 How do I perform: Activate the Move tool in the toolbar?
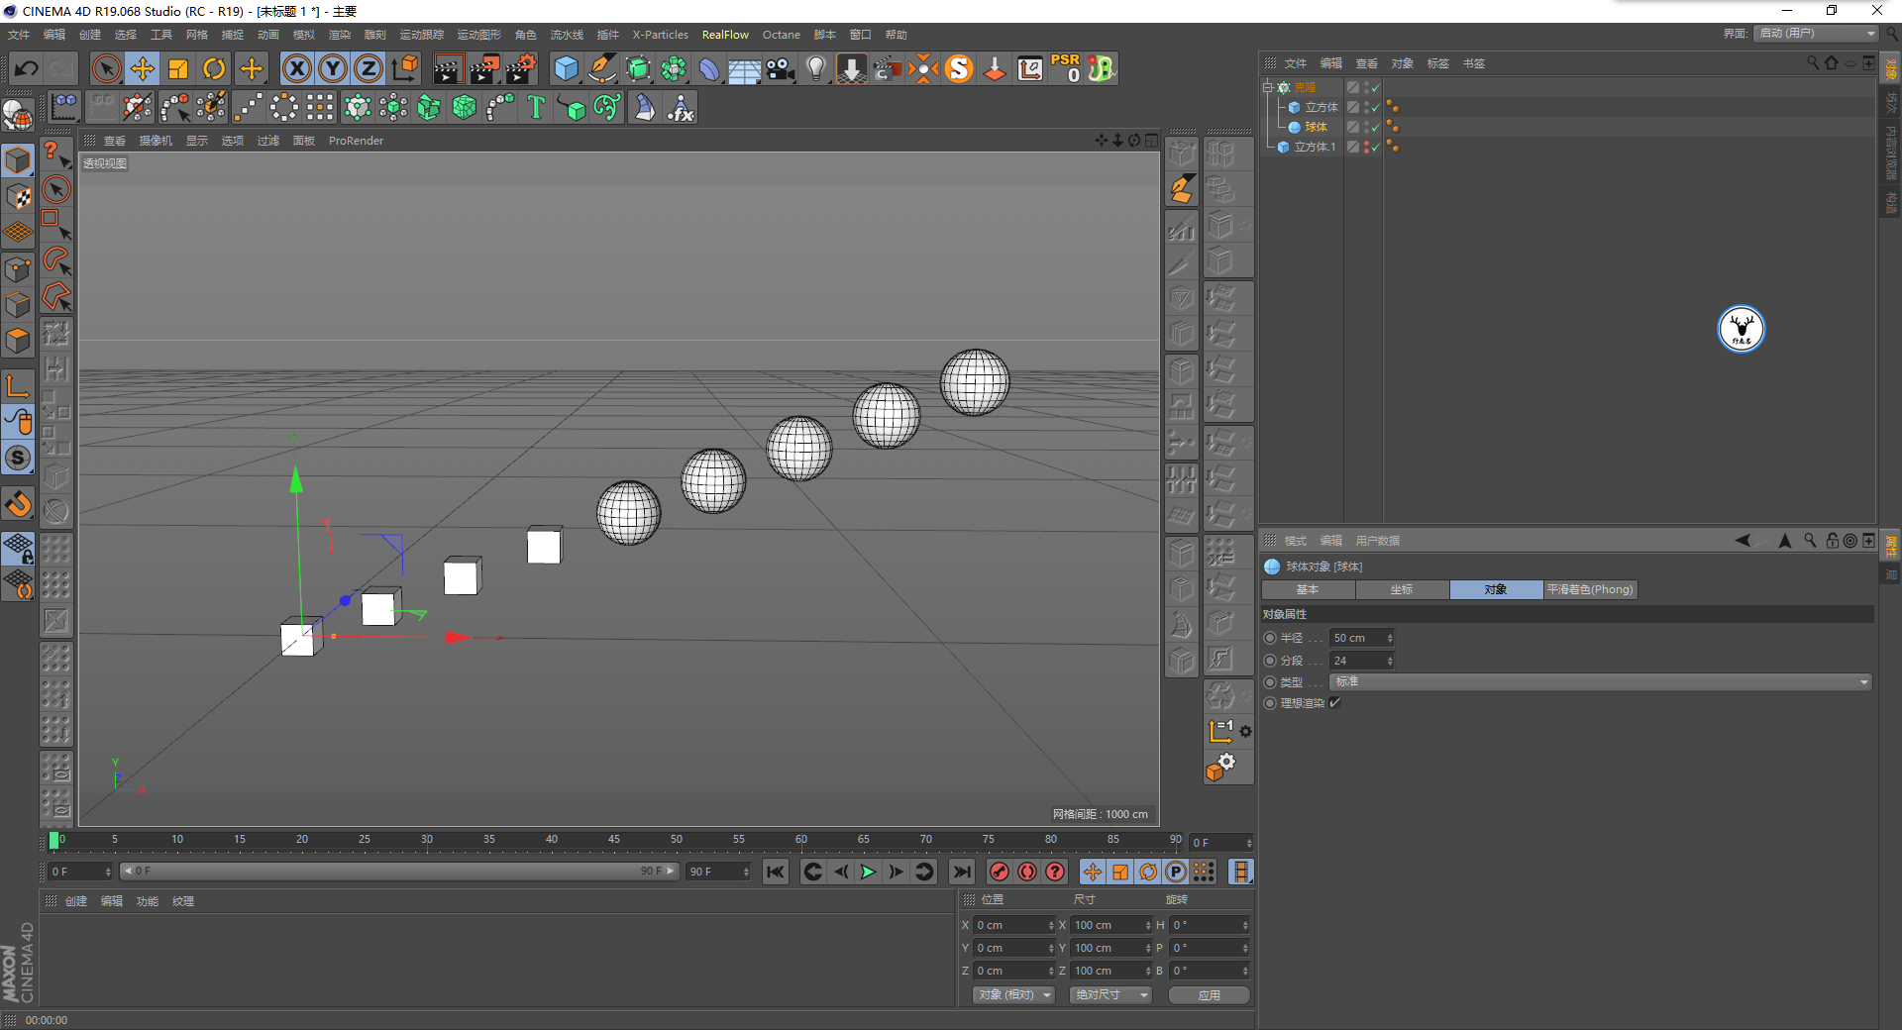pos(143,69)
